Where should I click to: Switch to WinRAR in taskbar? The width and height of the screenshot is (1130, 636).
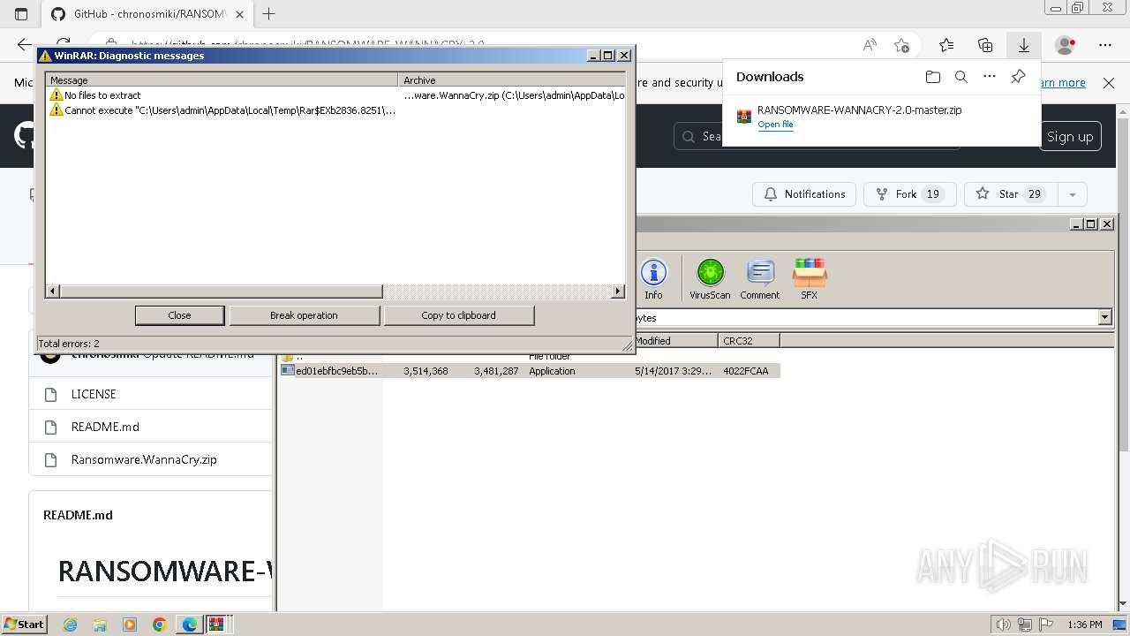click(x=217, y=625)
